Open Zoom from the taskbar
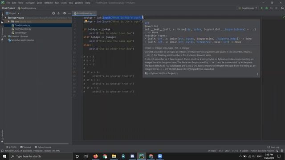The image size is (285, 160). click(x=160, y=156)
